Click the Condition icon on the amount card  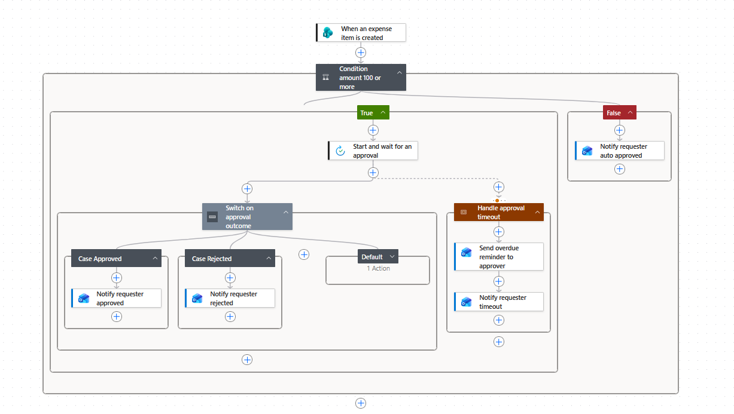(x=326, y=78)
